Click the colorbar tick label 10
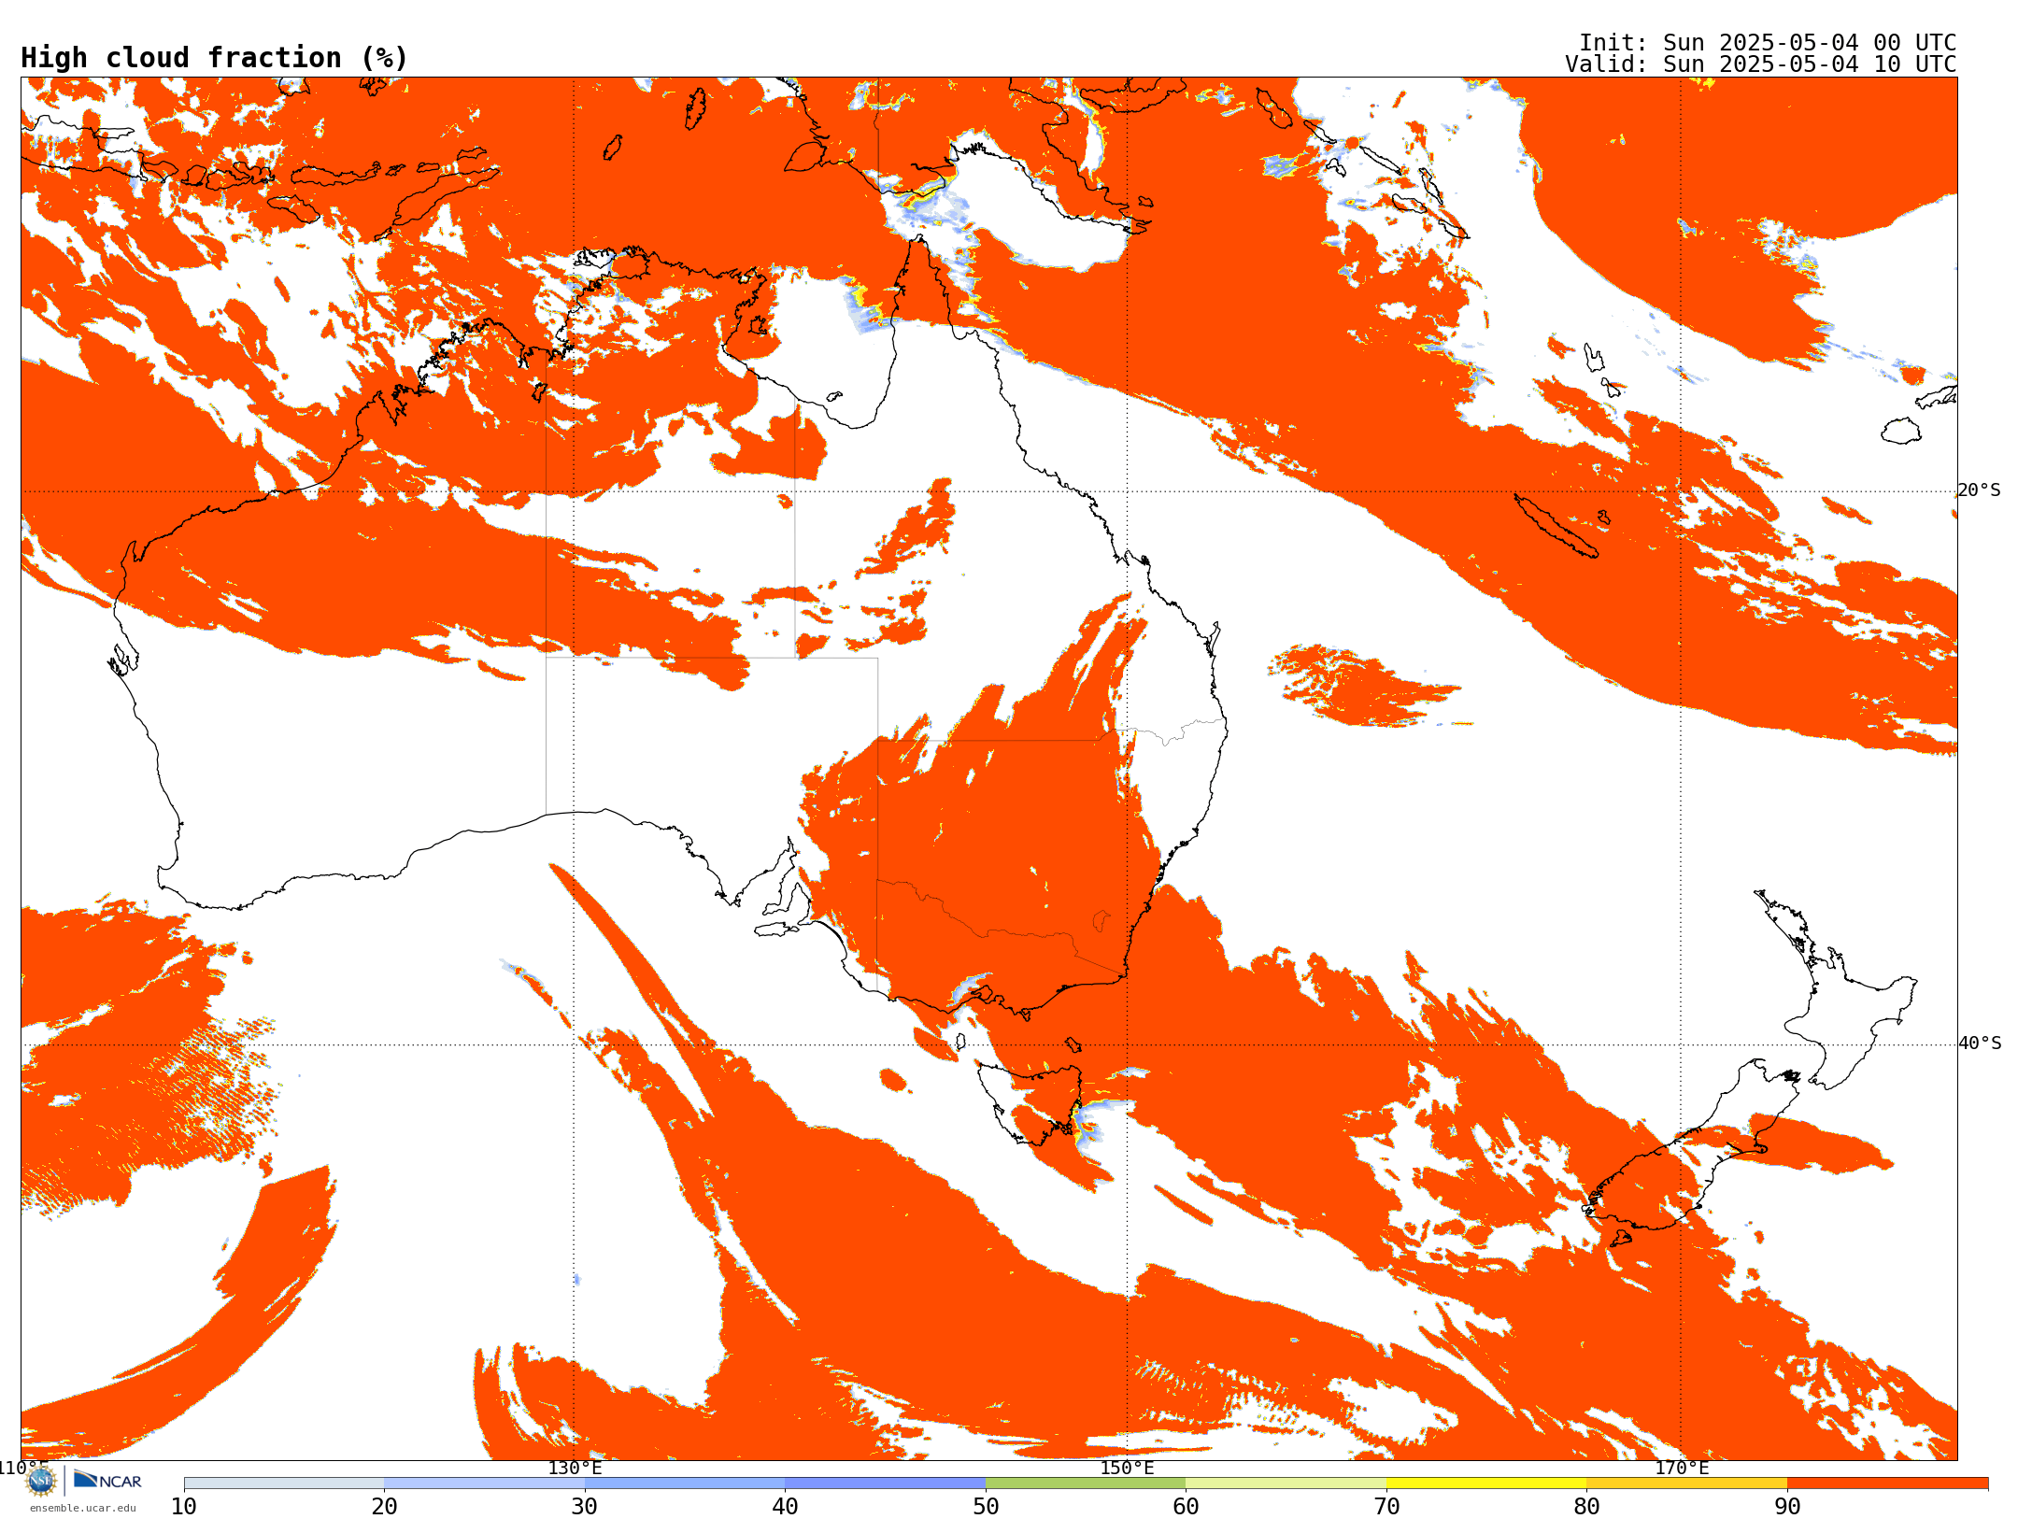 (184, 1507)
